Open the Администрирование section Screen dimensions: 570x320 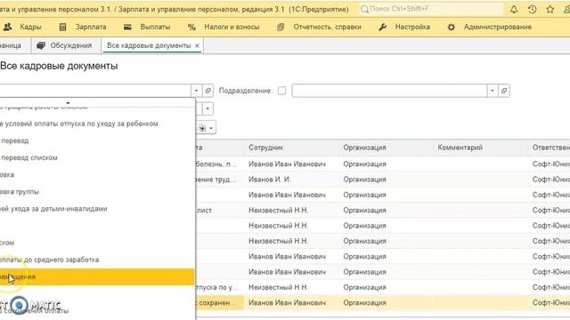pyautogui.click(x=497, y=27)
